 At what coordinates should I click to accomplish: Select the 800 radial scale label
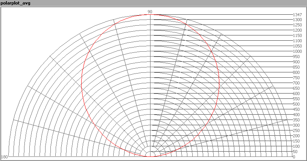296,72
